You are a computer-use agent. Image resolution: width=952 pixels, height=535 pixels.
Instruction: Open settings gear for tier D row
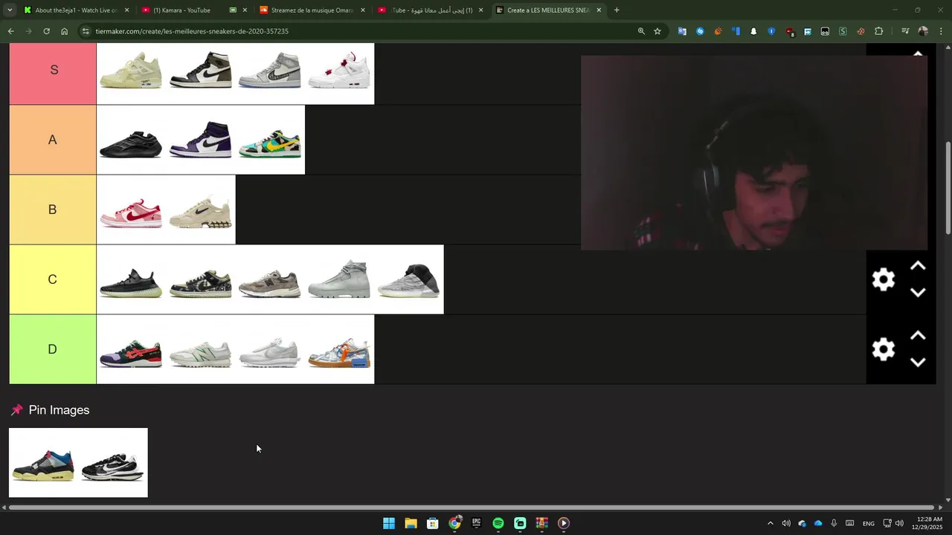pyautogui.click(x=883, y=349)
